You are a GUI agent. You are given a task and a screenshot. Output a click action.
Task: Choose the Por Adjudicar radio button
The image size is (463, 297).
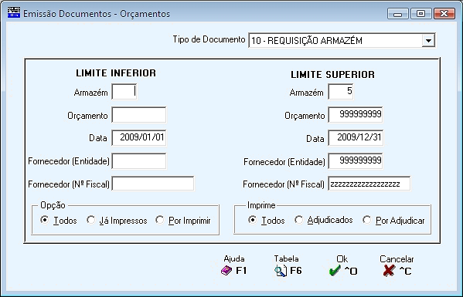pyautogui.click(x=367, y=220)
